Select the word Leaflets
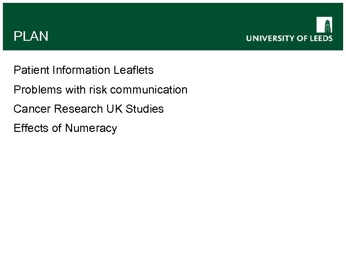The image size is (346, 259). tap(134, 70)
